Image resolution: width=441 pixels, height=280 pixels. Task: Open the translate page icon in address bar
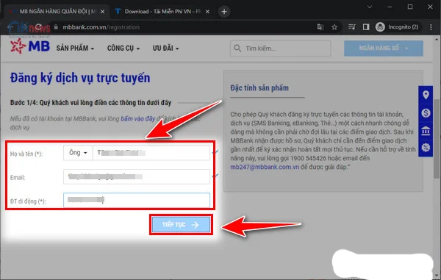pos(320,27)
